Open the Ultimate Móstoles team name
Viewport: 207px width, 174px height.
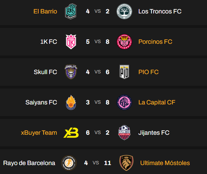[165, 163]
